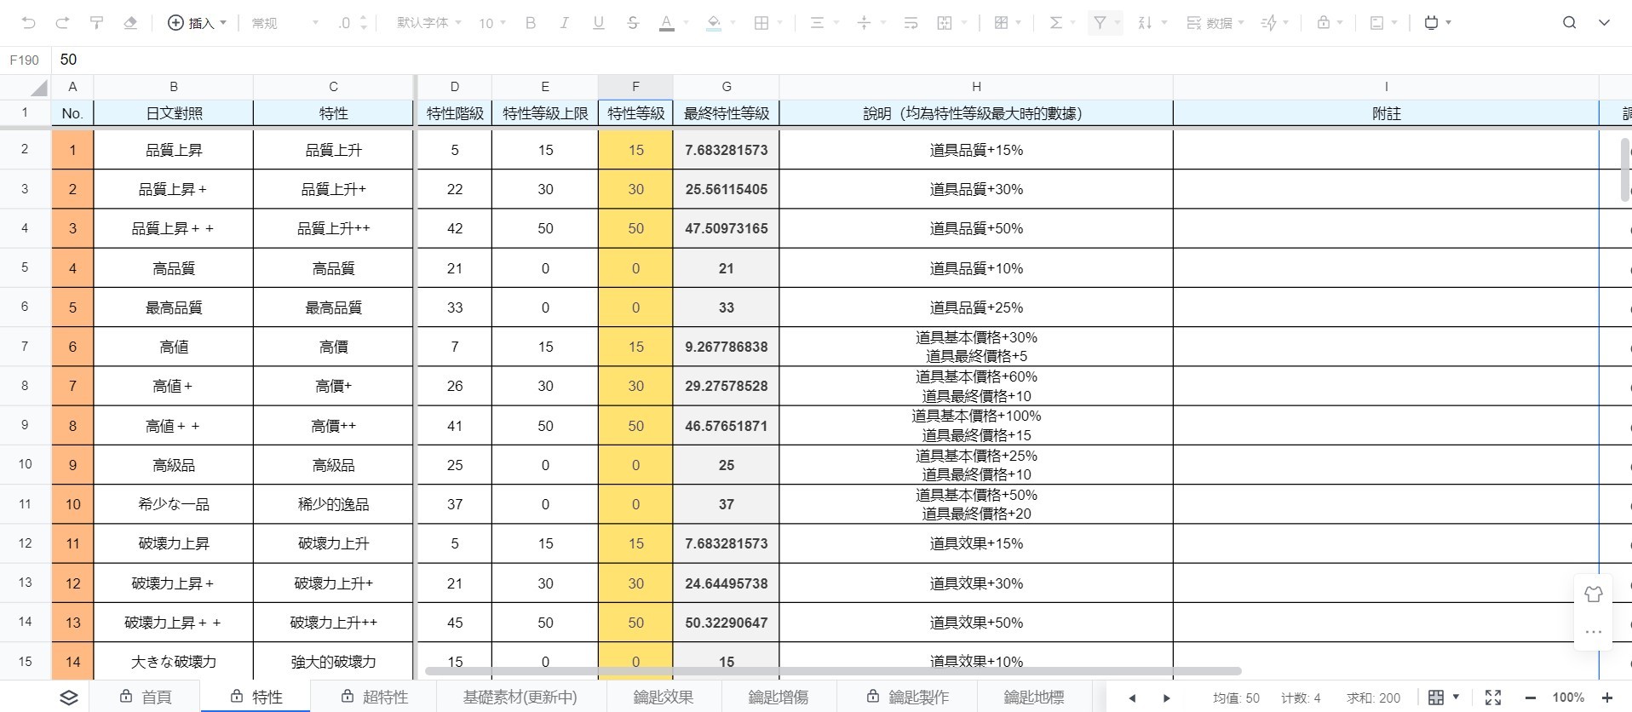Switch to the 首頁 sheet tab
This screenshot has width=1632, height=712.
(146, 697)
